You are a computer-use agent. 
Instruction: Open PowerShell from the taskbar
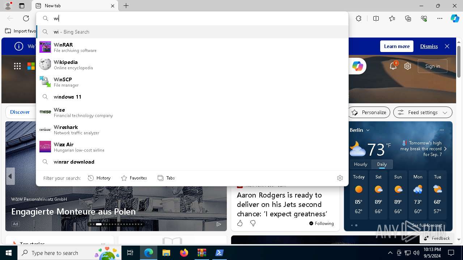click(x=219, y=253)
